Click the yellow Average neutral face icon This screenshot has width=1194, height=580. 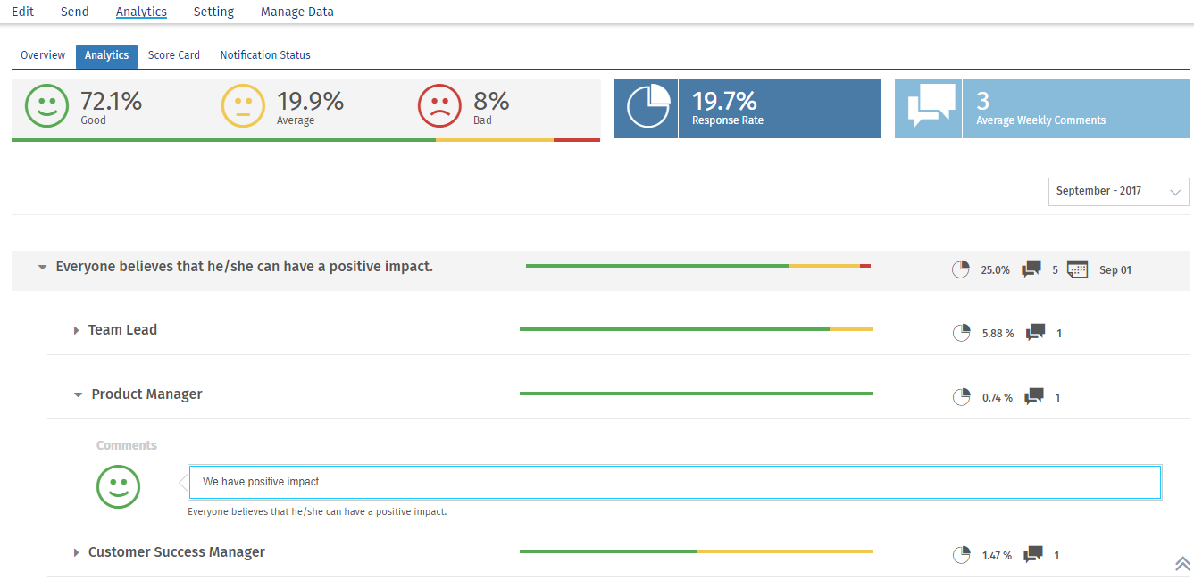pos(243,107)
